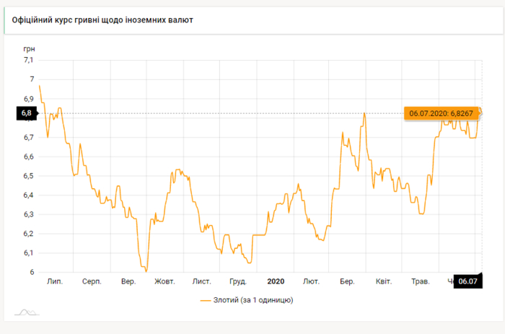Screen dimensions: 505x334
Task: Click the 7,1 value on the vertical axis
Action: tap(29, 60)
